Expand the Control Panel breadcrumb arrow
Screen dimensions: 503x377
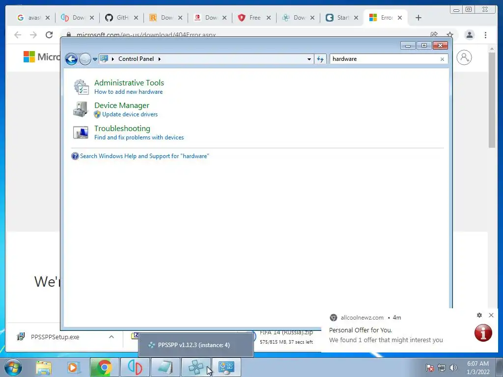(x=160, y=59)
